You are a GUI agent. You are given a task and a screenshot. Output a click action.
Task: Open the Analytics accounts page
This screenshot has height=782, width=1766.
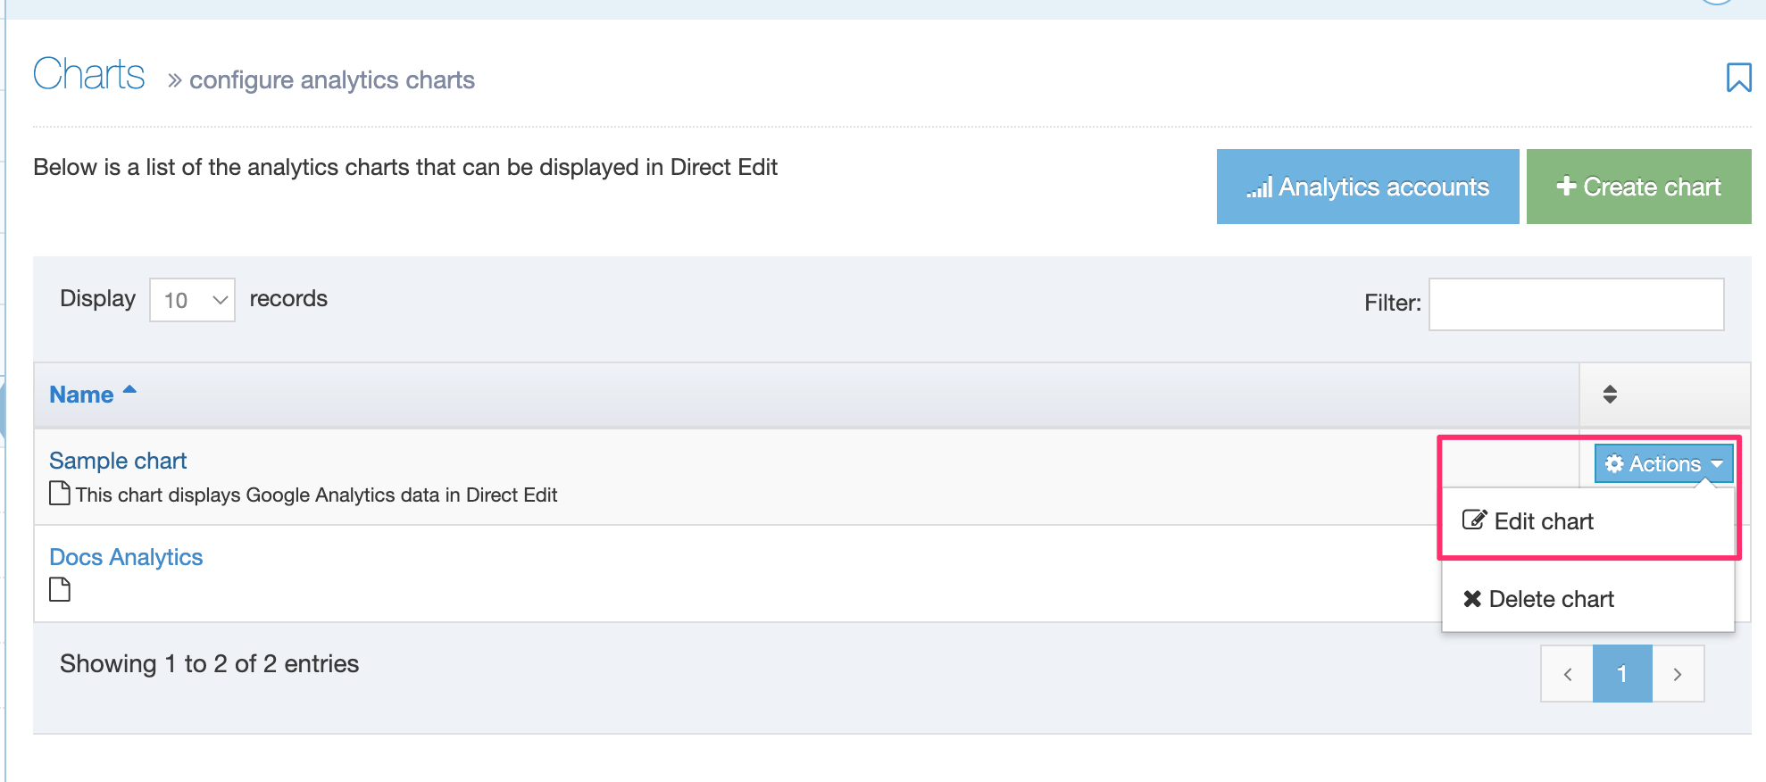[x=1367, y=187]
